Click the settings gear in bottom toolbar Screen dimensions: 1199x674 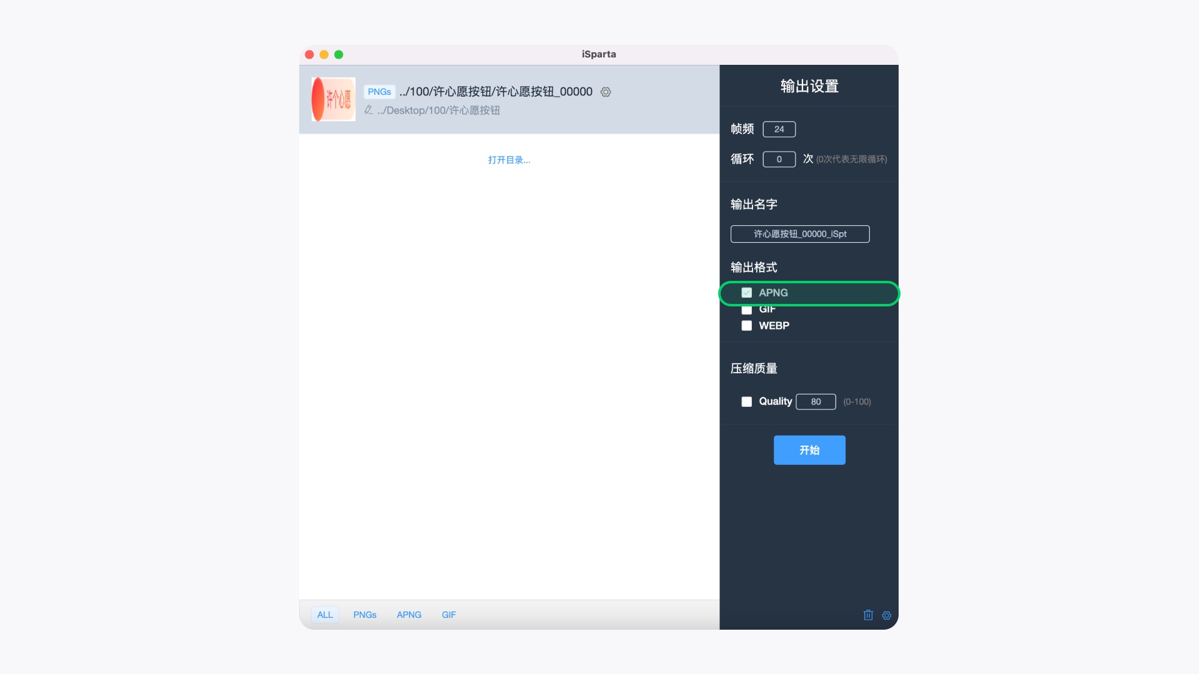pos(886,615)
